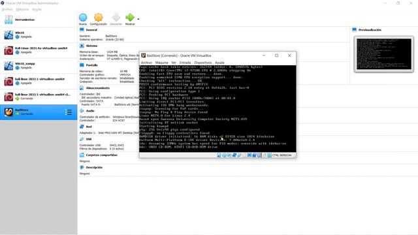Click inside the BadStore VM console screen
Viewport: 418px width, 235px height.
pos(217,109)
